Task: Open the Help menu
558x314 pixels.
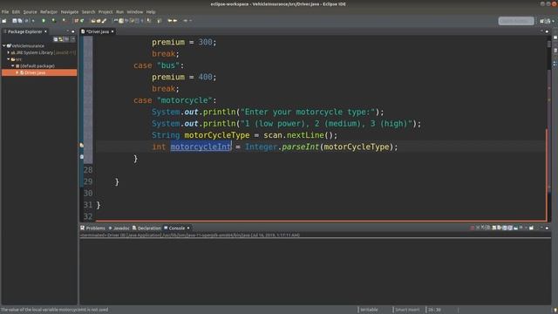Action: point(151,11)
